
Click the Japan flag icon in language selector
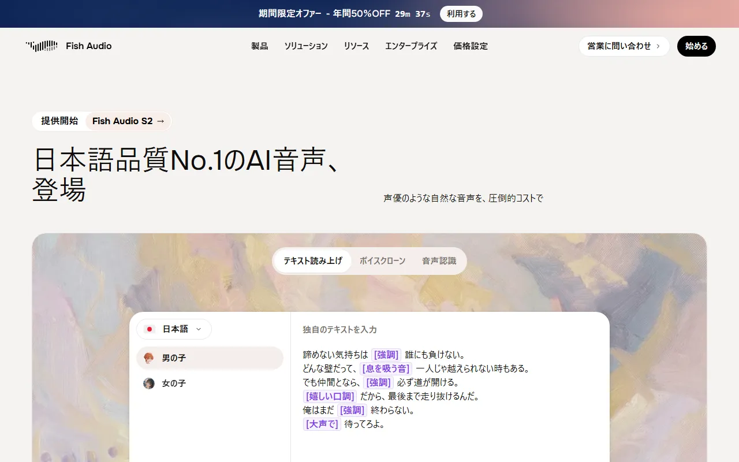[x=150, y=329]
